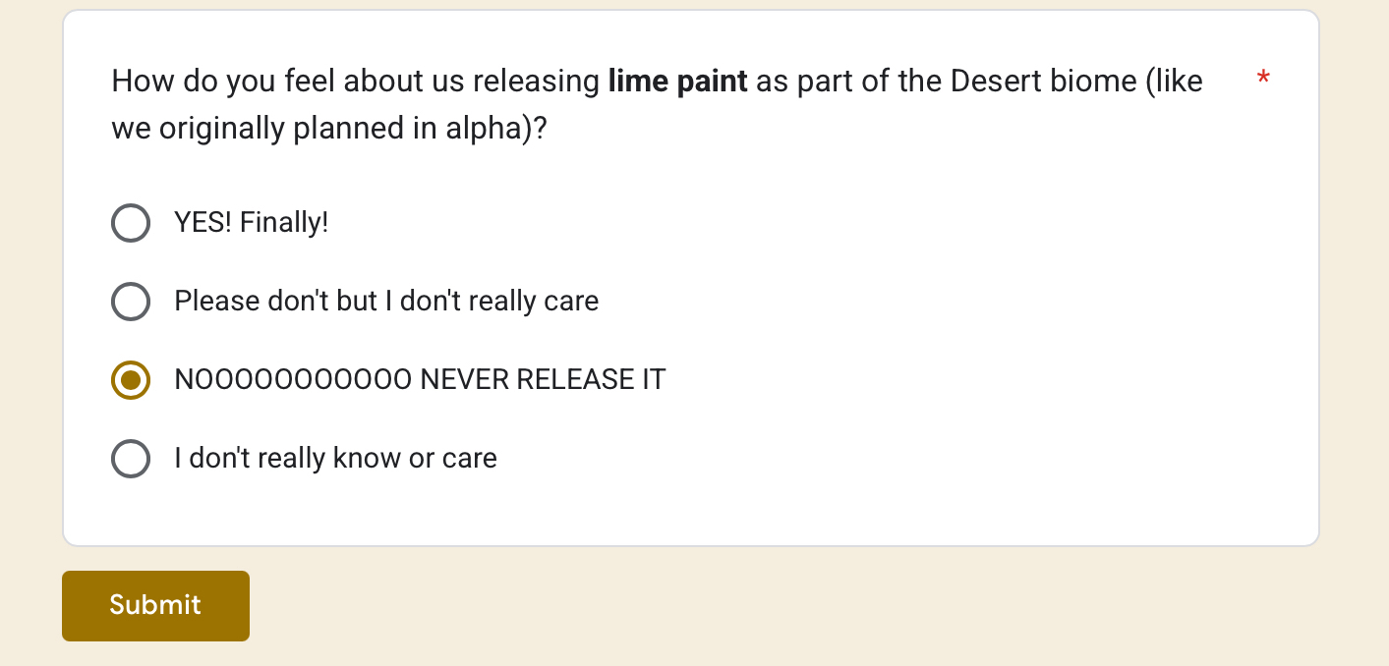Viewport: 1389px width, 666px height.
Task: Click the word "NOOOOOOOOOOO" in the third option
Action: (x=293, y=379)
